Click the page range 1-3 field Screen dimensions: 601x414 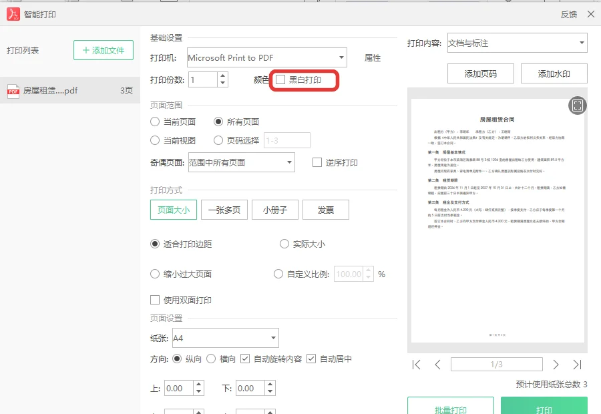click(287, 140)
